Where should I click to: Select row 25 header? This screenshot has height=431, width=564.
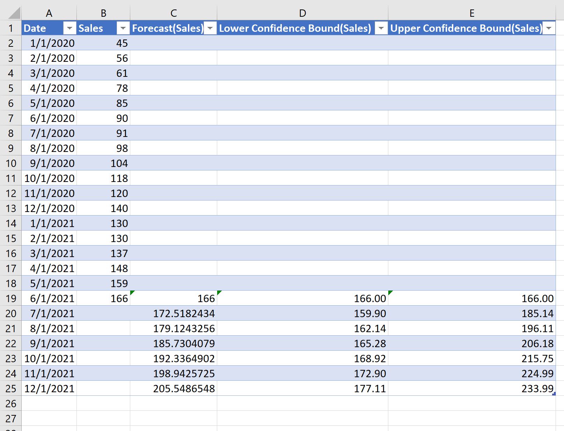click(x=11, y=389)
